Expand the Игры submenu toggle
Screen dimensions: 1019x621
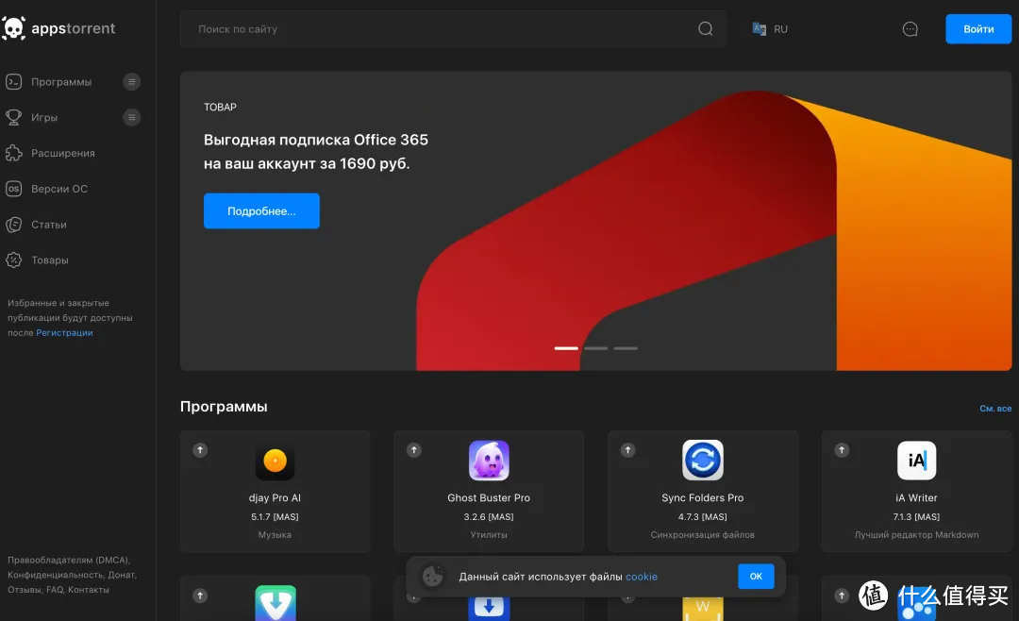[x=132, y=118]
